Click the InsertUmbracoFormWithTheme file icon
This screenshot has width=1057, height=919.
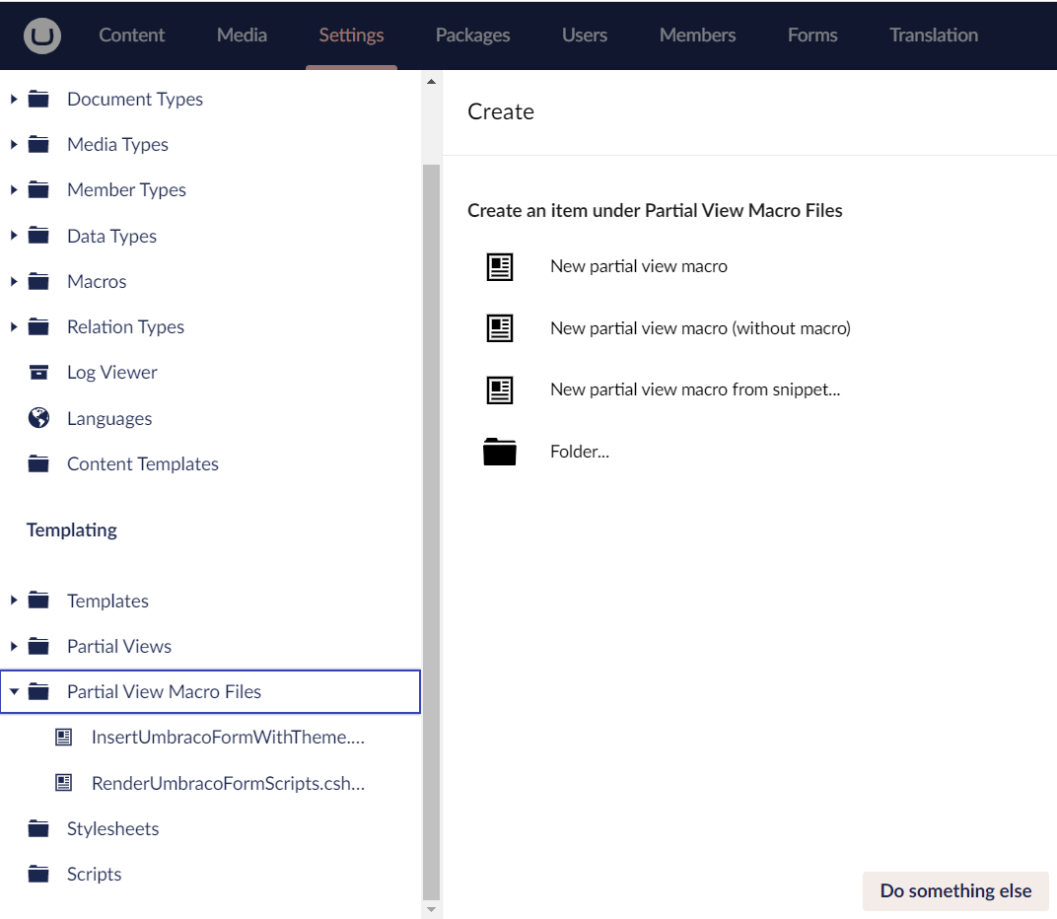(64, 738)
